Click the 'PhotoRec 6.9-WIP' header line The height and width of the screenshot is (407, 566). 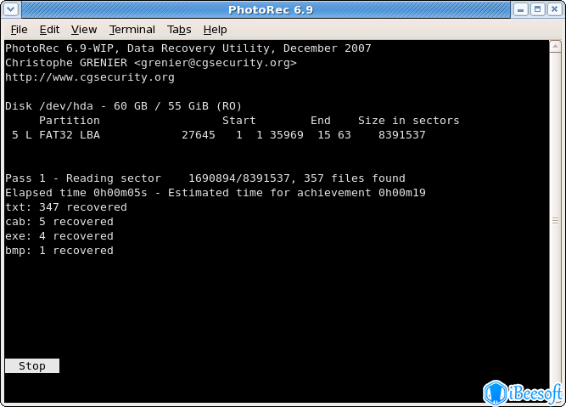(188, 48)
